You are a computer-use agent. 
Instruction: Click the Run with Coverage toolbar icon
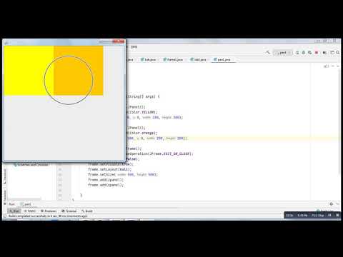point(310,53)
